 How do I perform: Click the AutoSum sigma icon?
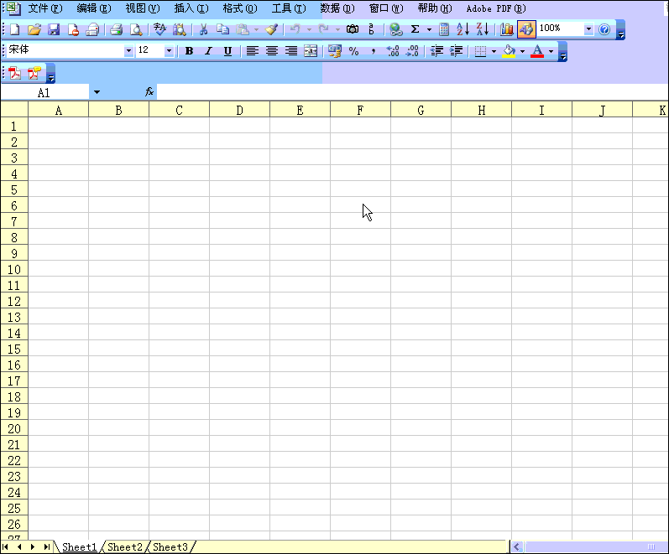415,29
